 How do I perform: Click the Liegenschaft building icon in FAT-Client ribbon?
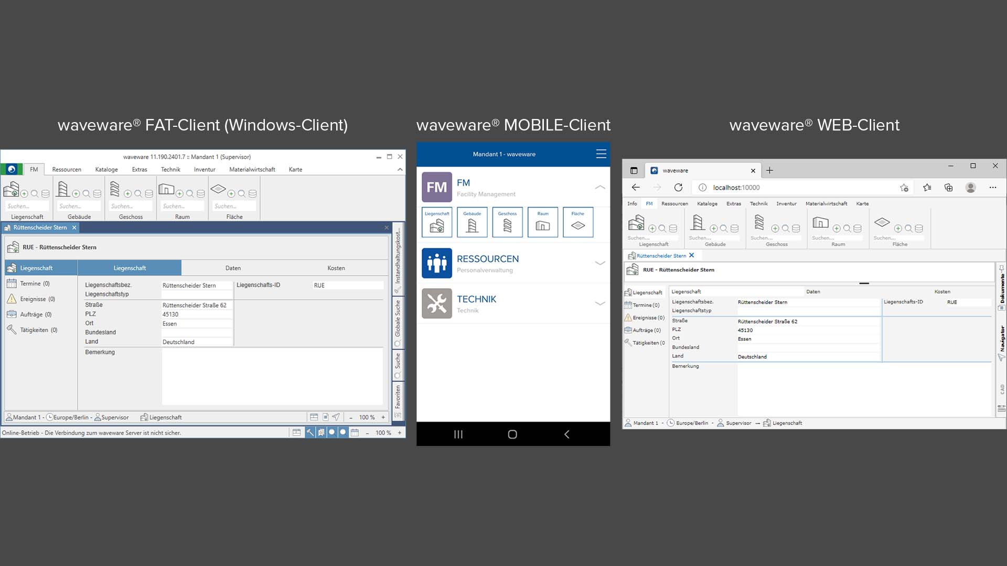(11, 189)
